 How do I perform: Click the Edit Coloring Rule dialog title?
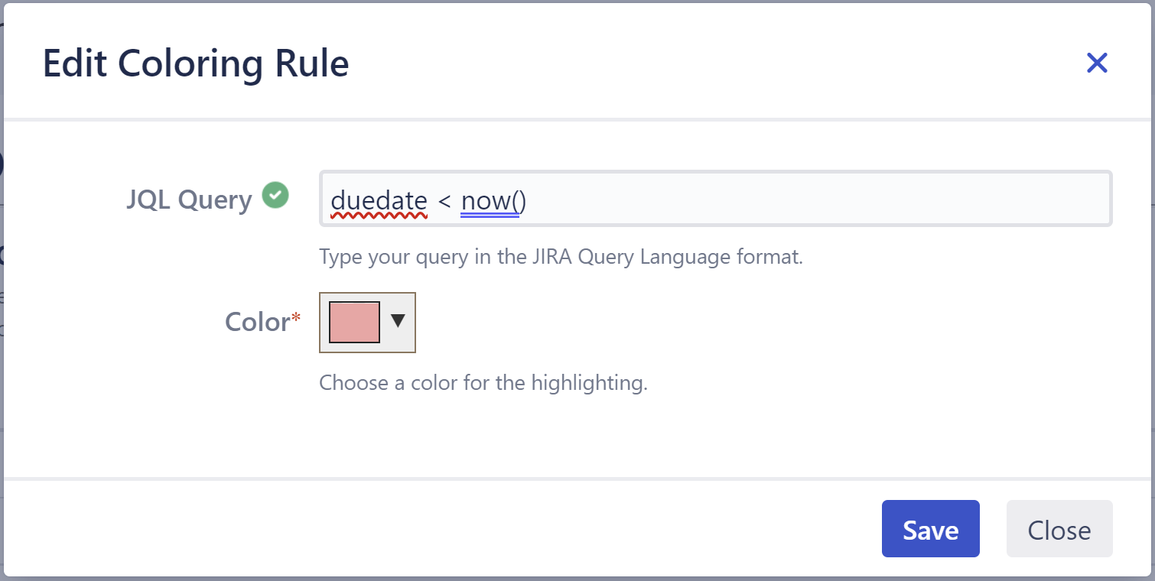tap(196, 63)
